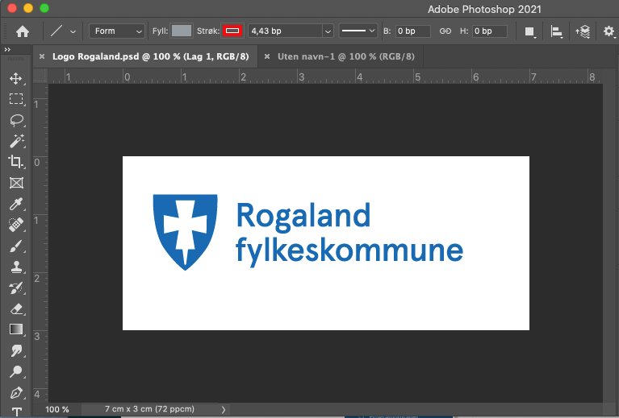
Task: Close the Logo Rogaland.psd tab
Action: click(42, 56)
